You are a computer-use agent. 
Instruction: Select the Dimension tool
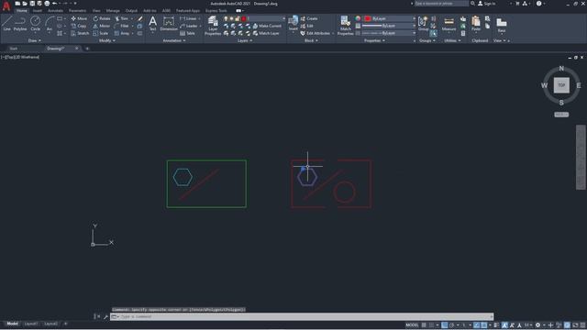[169, 23]
